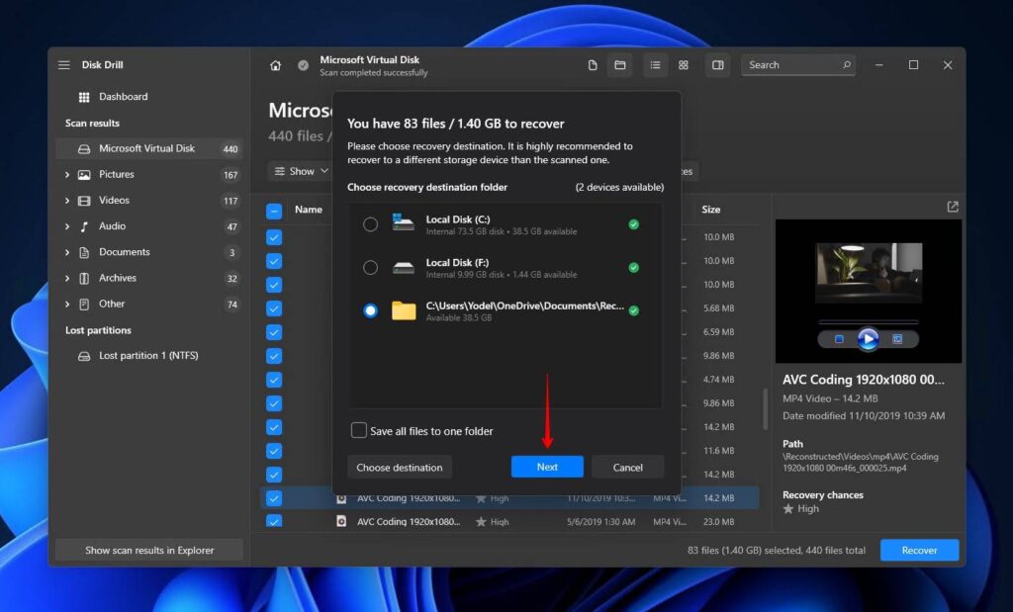Open preview in external window icon
Image resolution: width=1013 pixels, height=612 pixels.
click(x=953, y=207)
